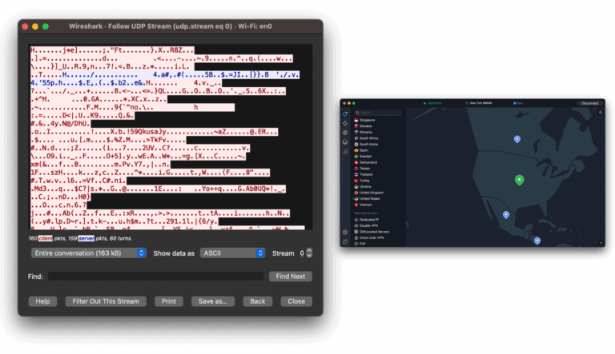Click the New York server label in NordVPN header
Viewport: 615px width, 354px height.
tap(479, 103)
